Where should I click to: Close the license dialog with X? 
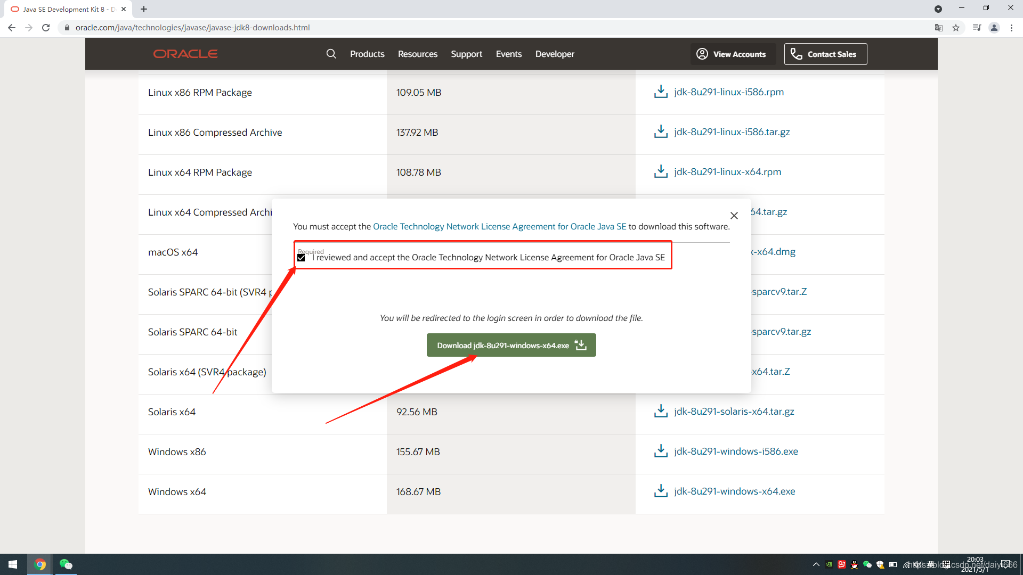point(734,216)
